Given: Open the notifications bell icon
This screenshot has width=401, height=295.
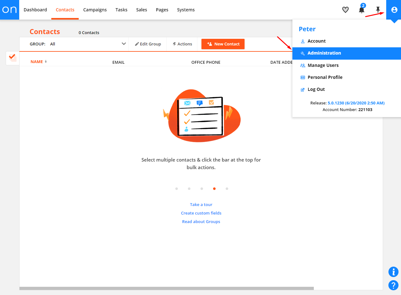Looking at the screenshot, I should (x=362, y=10).
